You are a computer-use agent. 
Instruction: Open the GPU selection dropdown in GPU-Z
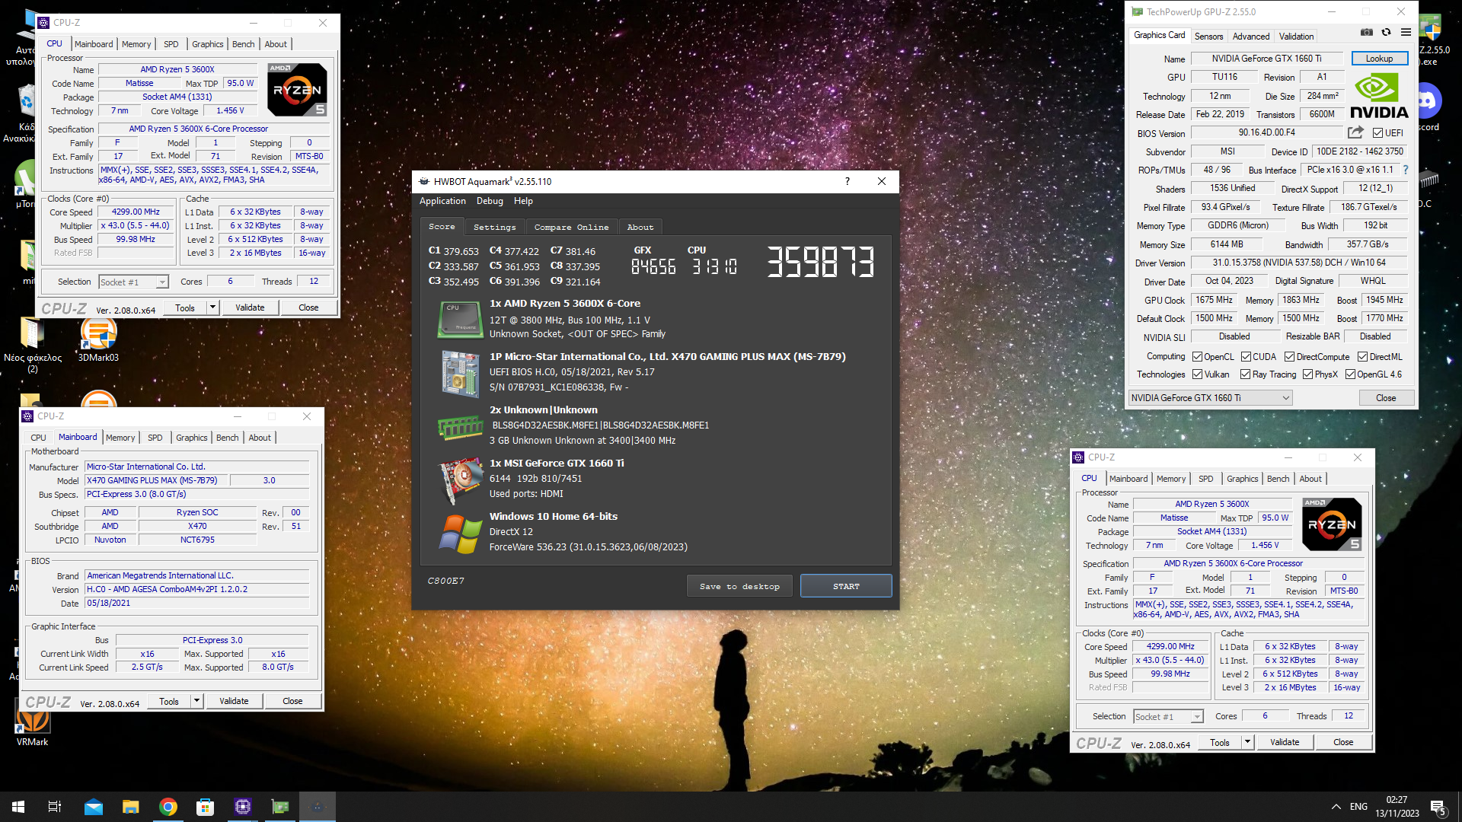click(x=1210, y=398)
